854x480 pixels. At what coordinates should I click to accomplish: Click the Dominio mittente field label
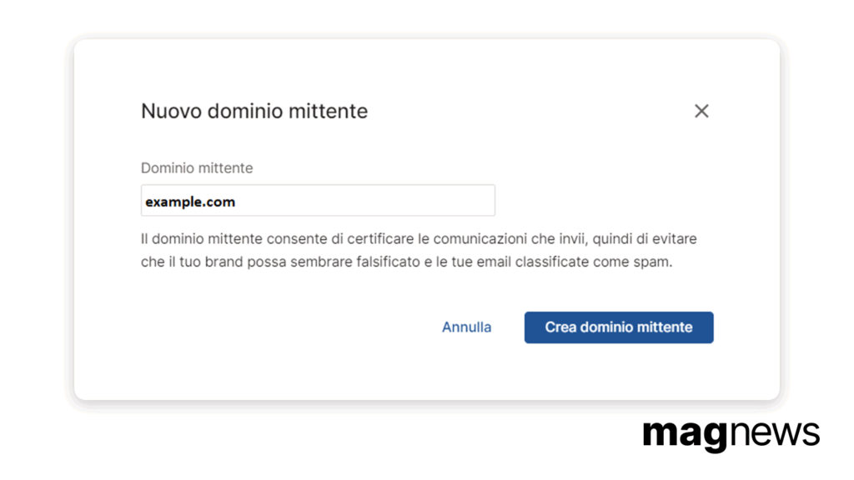tap(197, 168)
